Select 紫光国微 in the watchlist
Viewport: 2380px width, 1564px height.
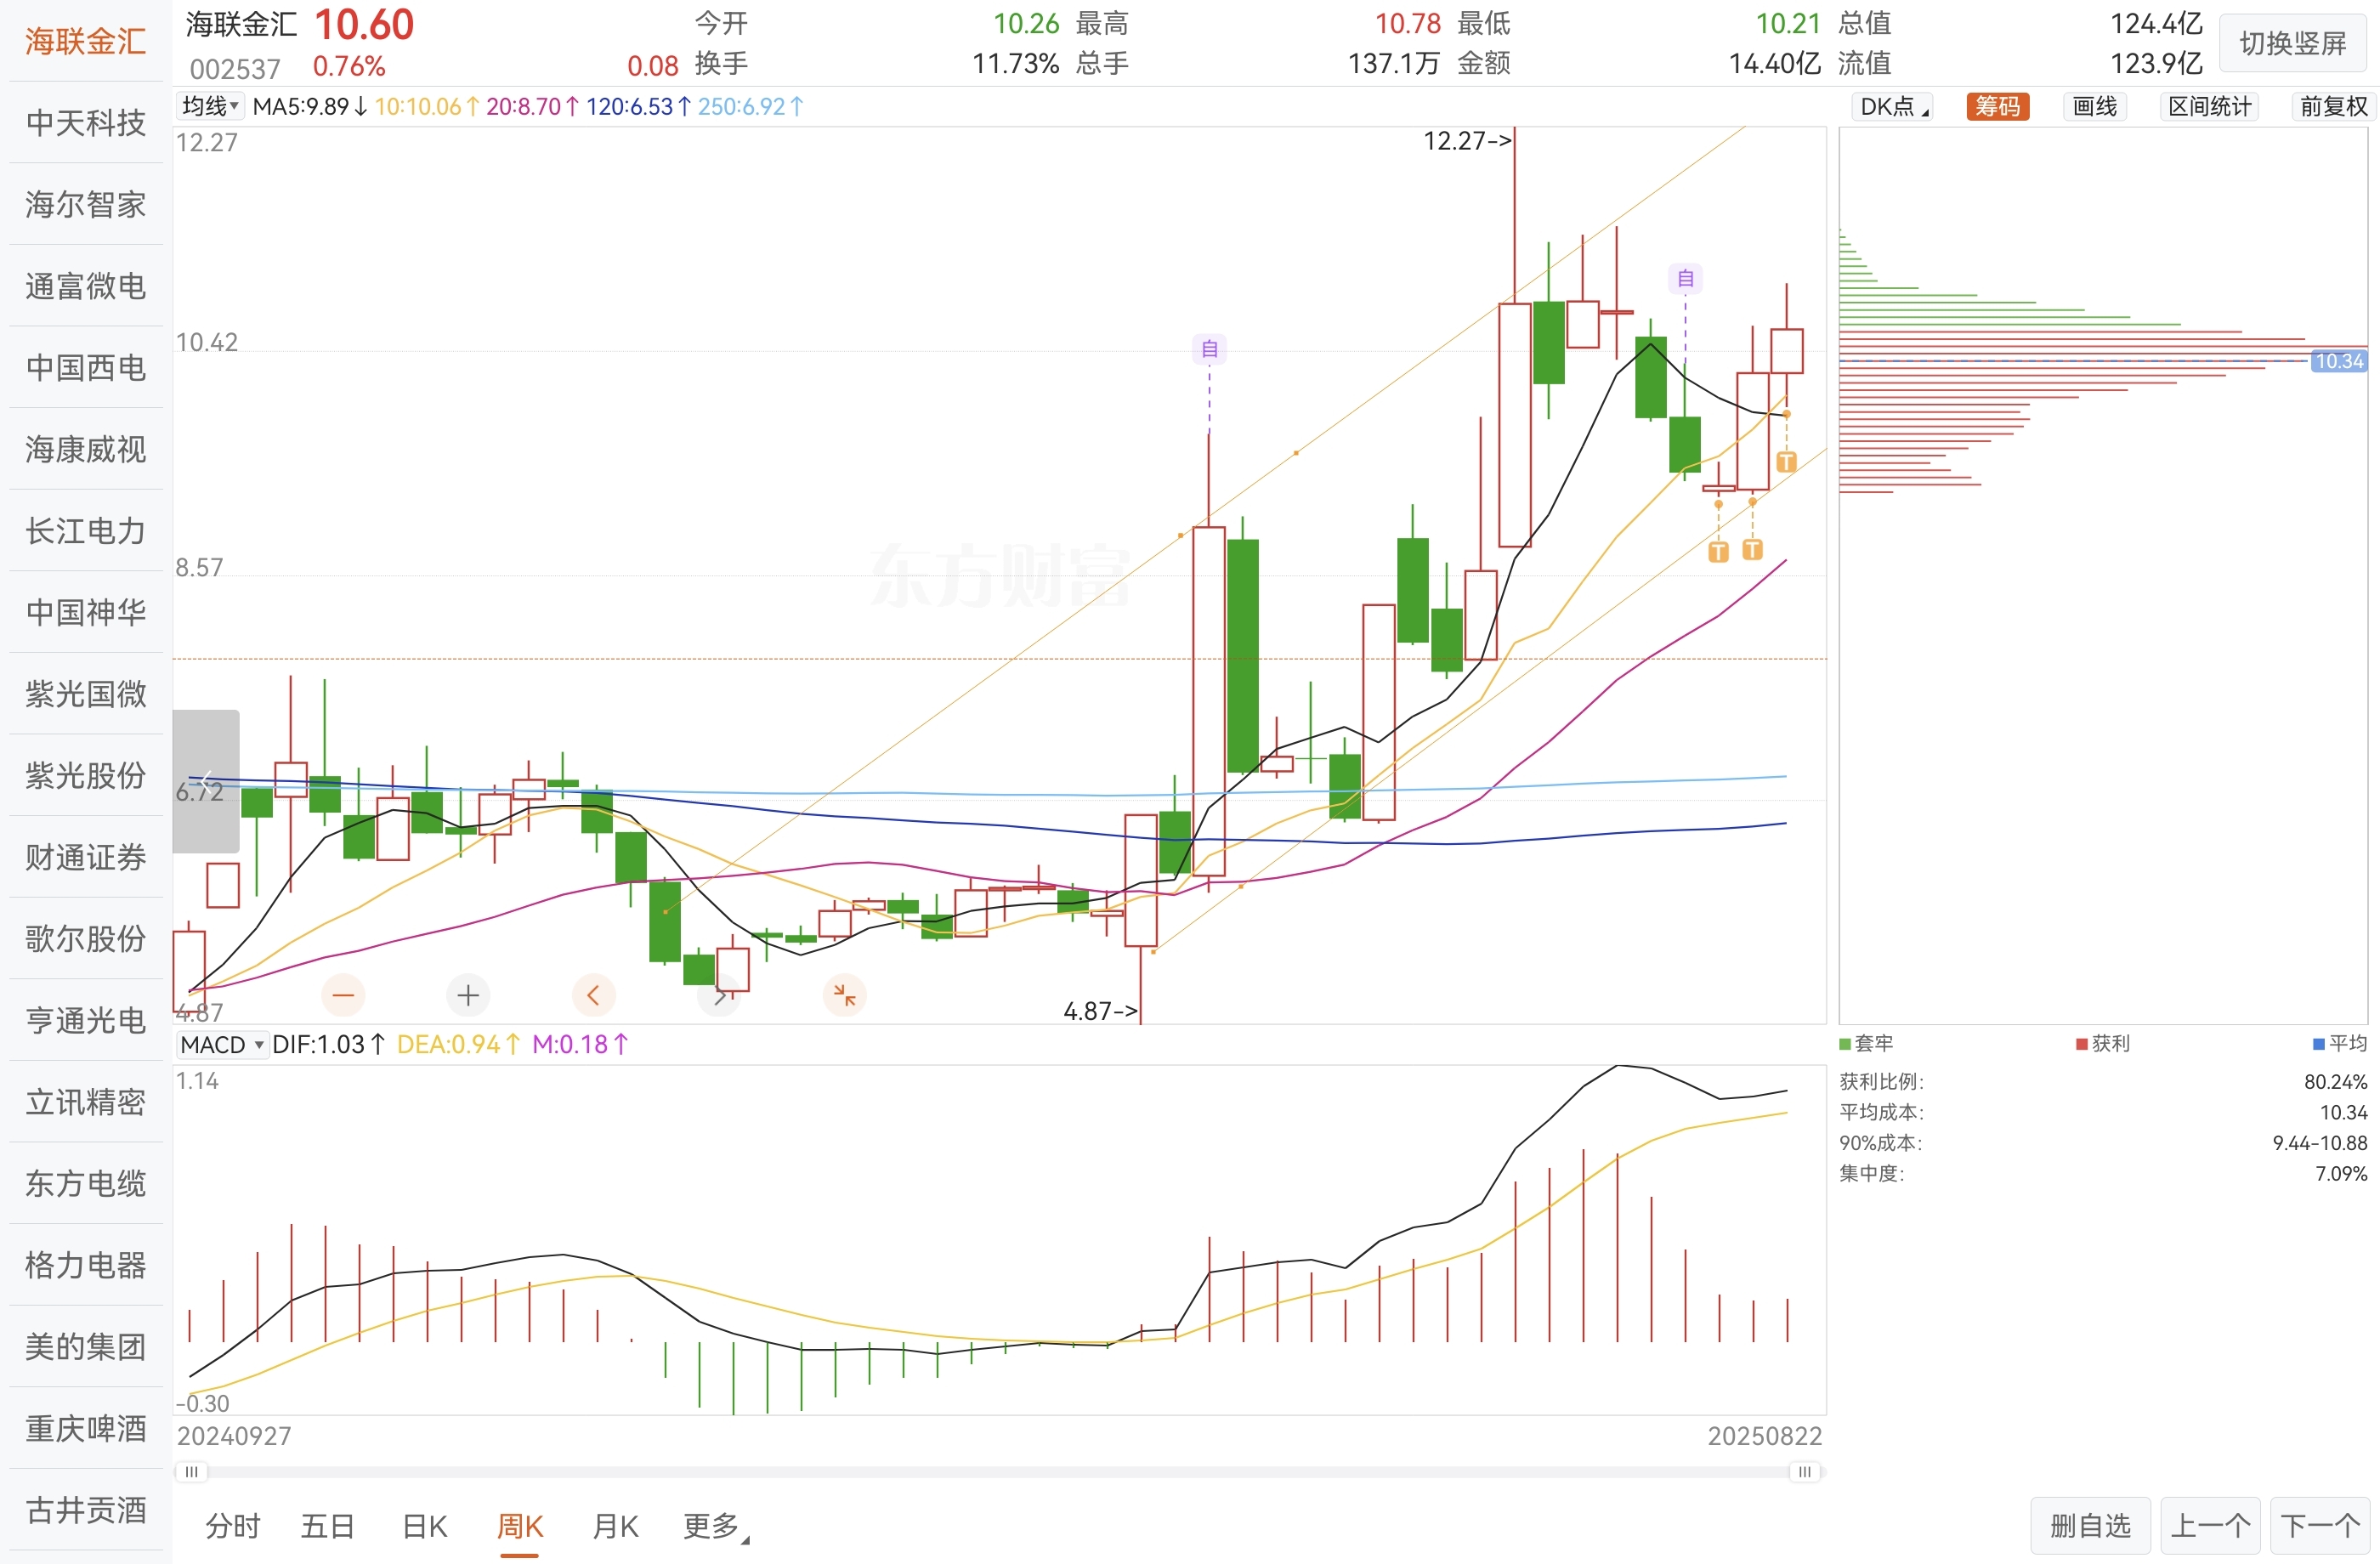point(86,694)
